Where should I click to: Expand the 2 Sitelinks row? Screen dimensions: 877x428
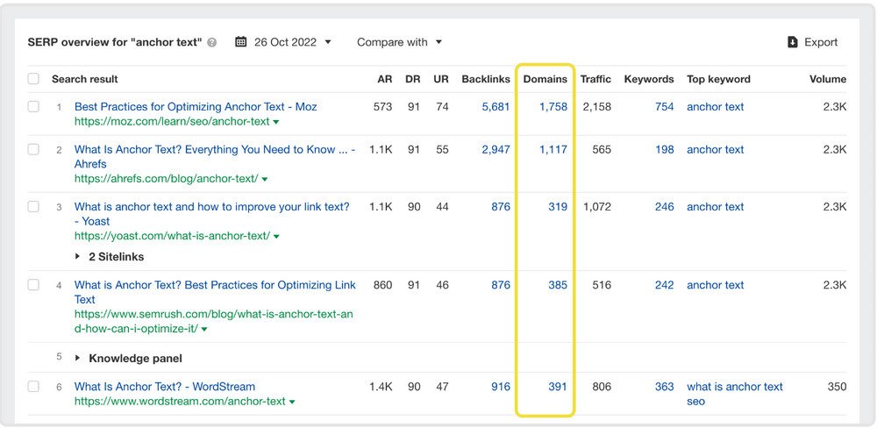[x=80, y=257]
